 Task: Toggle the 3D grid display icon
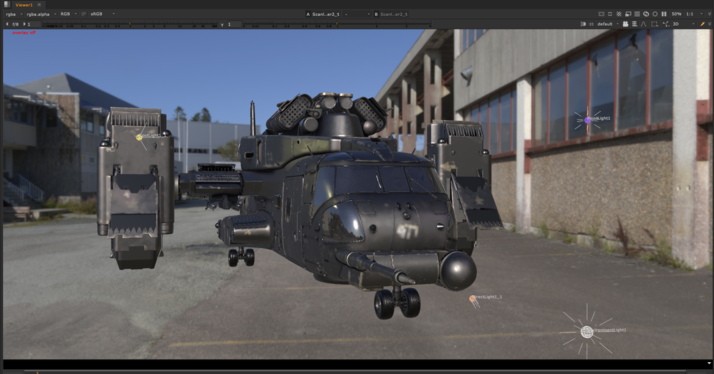[x=591, y=24]
